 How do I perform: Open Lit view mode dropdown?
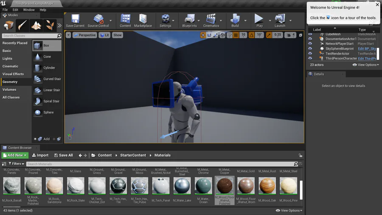pos(104,35)
